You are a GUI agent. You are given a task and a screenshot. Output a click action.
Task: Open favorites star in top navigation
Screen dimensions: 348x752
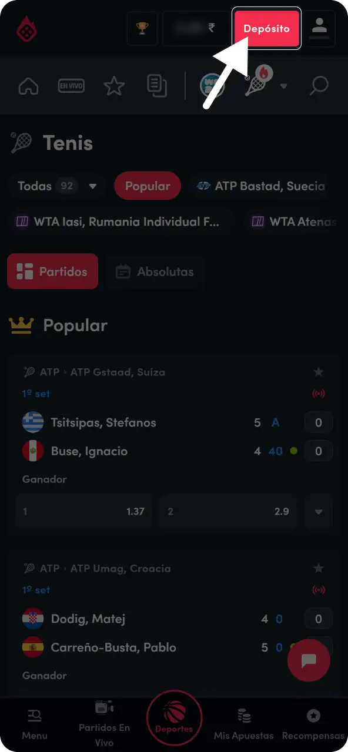113,86
